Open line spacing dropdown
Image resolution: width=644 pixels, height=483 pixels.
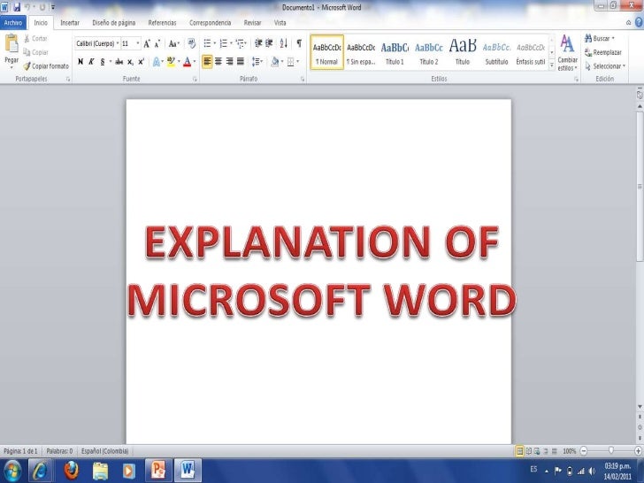coord(257,62)
